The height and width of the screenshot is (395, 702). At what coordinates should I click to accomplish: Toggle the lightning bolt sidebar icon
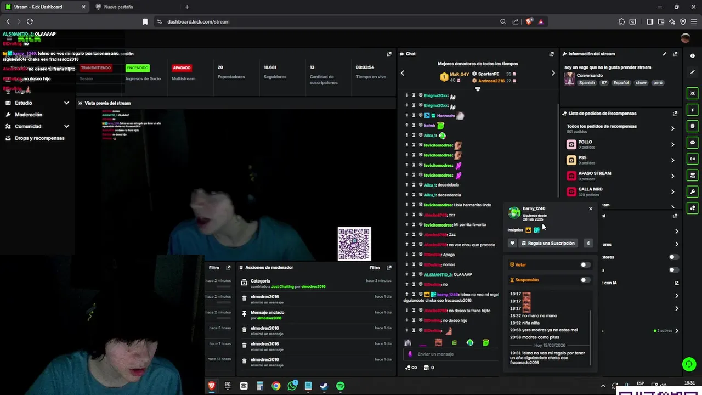pos(693,110)
